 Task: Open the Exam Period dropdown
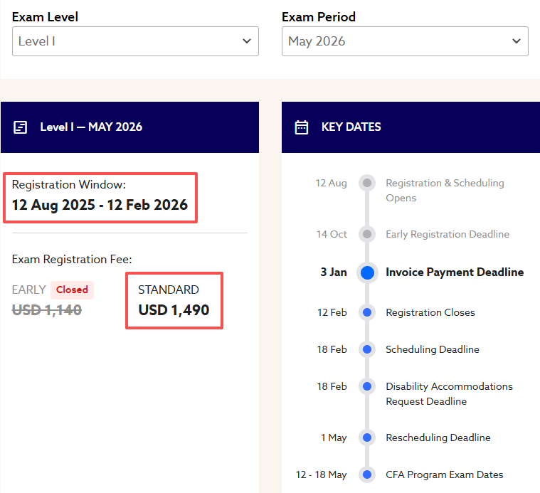pyautogui.click(x=405, y=41)
